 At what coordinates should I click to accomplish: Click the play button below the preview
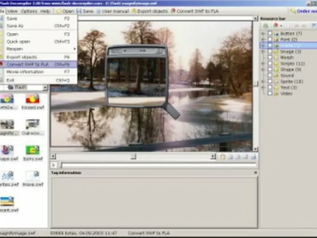(54, 165)
